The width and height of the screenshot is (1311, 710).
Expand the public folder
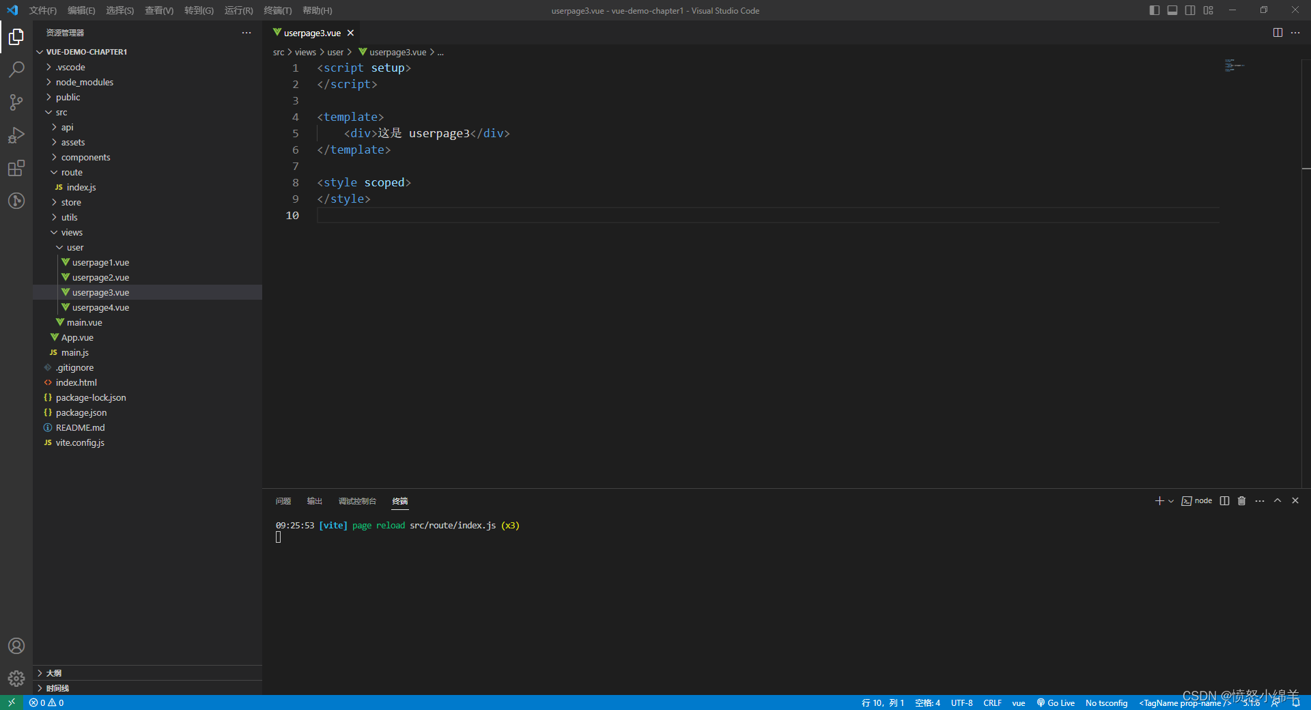147,97
